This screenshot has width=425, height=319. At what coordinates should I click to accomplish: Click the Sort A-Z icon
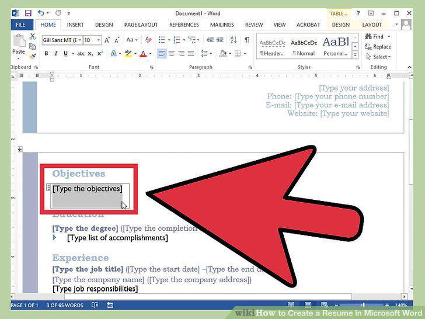pos(234,40)
